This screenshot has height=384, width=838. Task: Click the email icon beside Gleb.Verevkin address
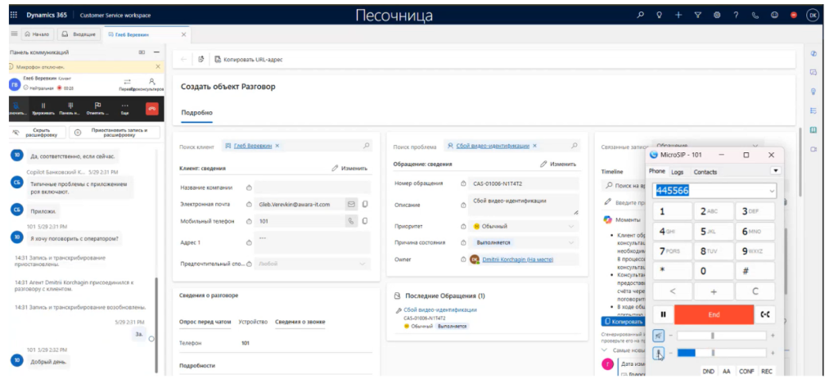(352, 204)
